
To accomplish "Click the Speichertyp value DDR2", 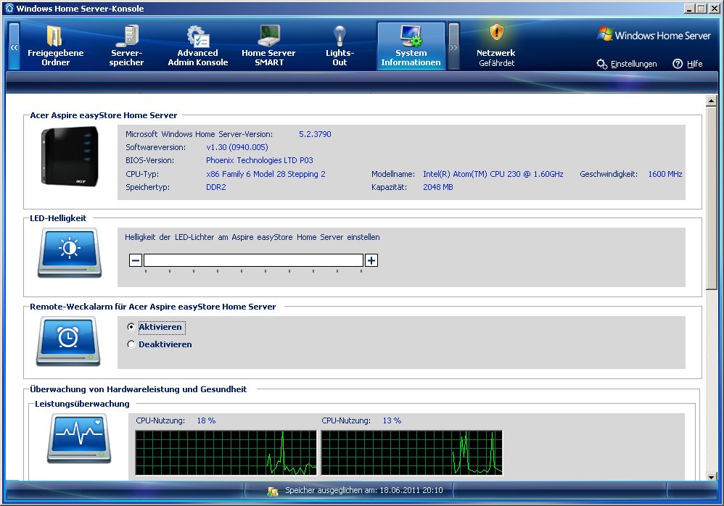I will pos(216,187).
